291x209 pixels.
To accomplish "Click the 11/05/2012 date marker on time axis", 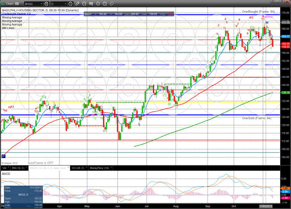I will point(266,206).
